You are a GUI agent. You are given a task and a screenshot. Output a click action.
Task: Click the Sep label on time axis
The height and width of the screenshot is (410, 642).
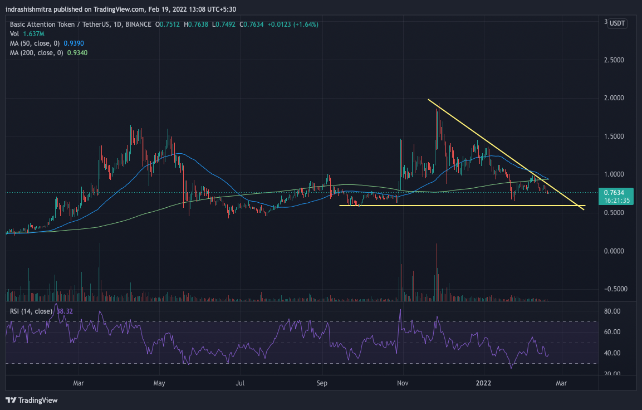[x=322, y=383]
